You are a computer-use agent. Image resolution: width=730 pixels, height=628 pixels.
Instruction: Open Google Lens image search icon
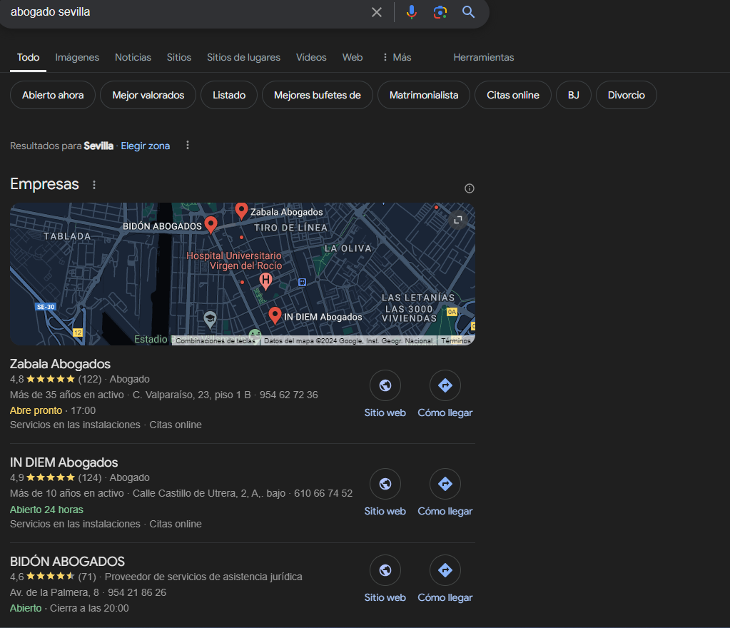point(440,12)
